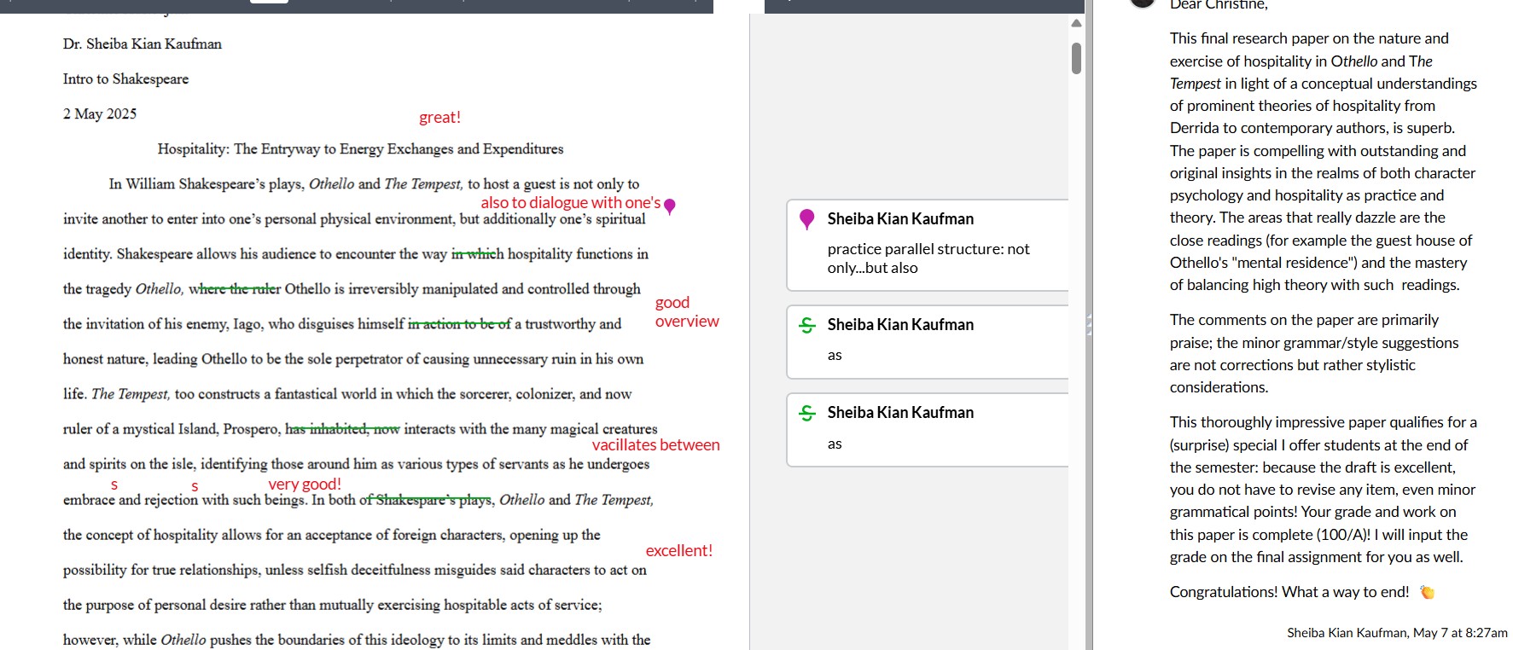
Task: Click the struck-through 'in action to be of' text
Action: [459, 324]
